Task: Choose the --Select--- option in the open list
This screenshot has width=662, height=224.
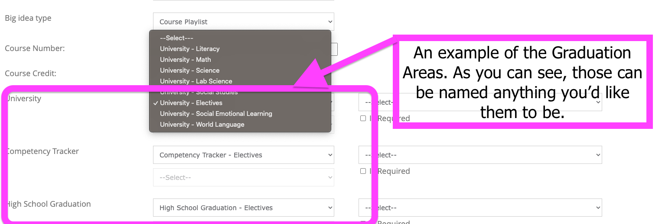Action: tap(240, 38)
